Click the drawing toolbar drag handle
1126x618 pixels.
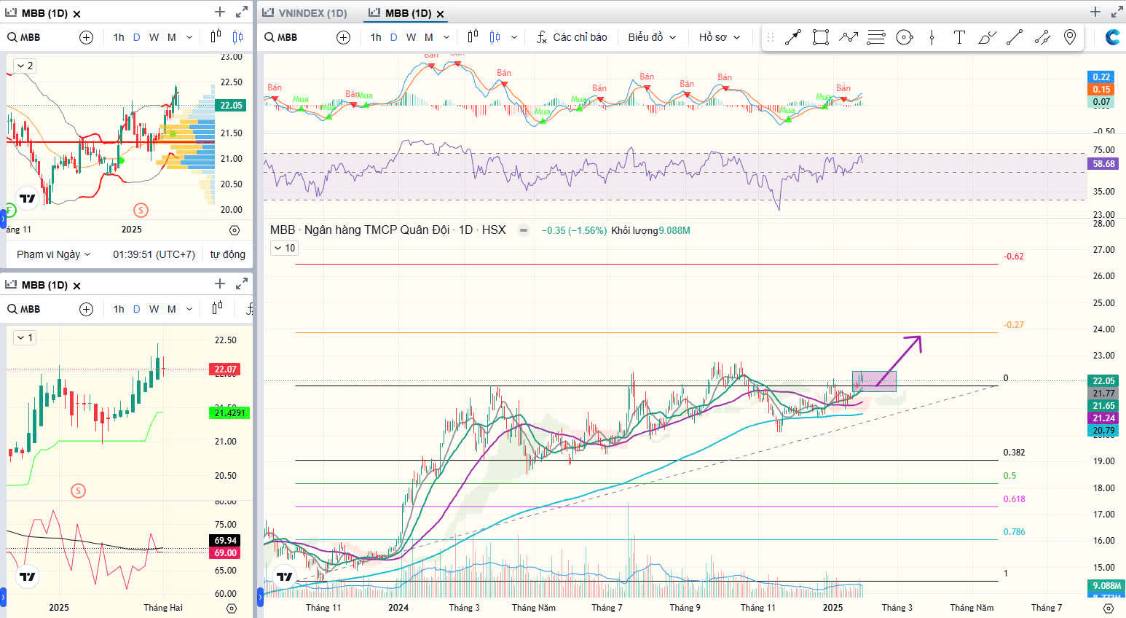[x=771, y=37]
